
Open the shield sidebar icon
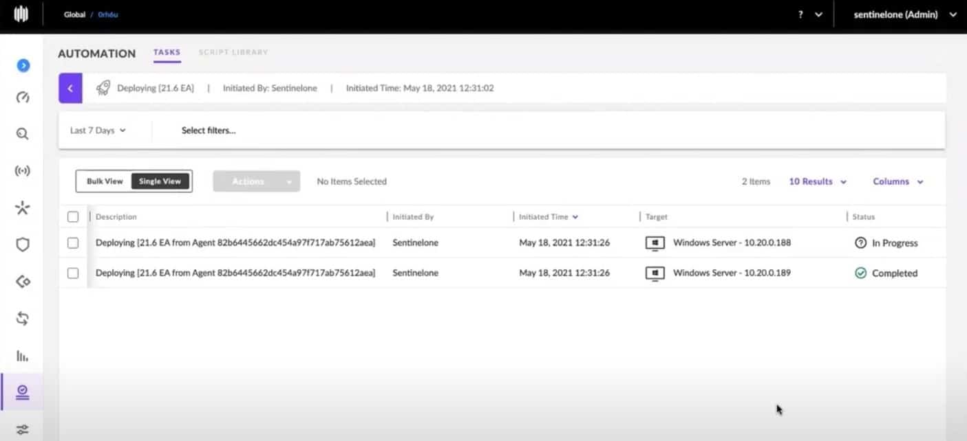(x=23, y=245)
